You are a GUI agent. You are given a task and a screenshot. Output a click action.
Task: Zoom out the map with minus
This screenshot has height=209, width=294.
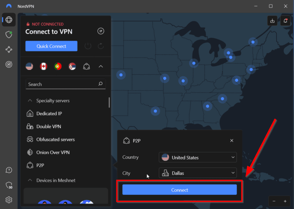pyautogui.click(x=274, y=201)
